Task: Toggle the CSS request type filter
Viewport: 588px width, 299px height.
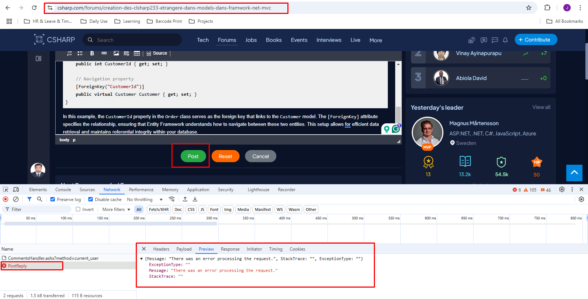Action: pos(191,209)
